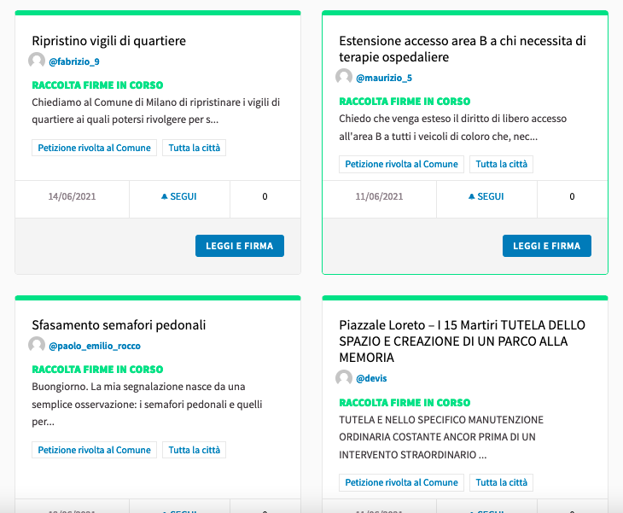Click RACCOLTA FIRME IN CORSO status under @devis
This screenshot has height=513, width=623.
(405, 403)
